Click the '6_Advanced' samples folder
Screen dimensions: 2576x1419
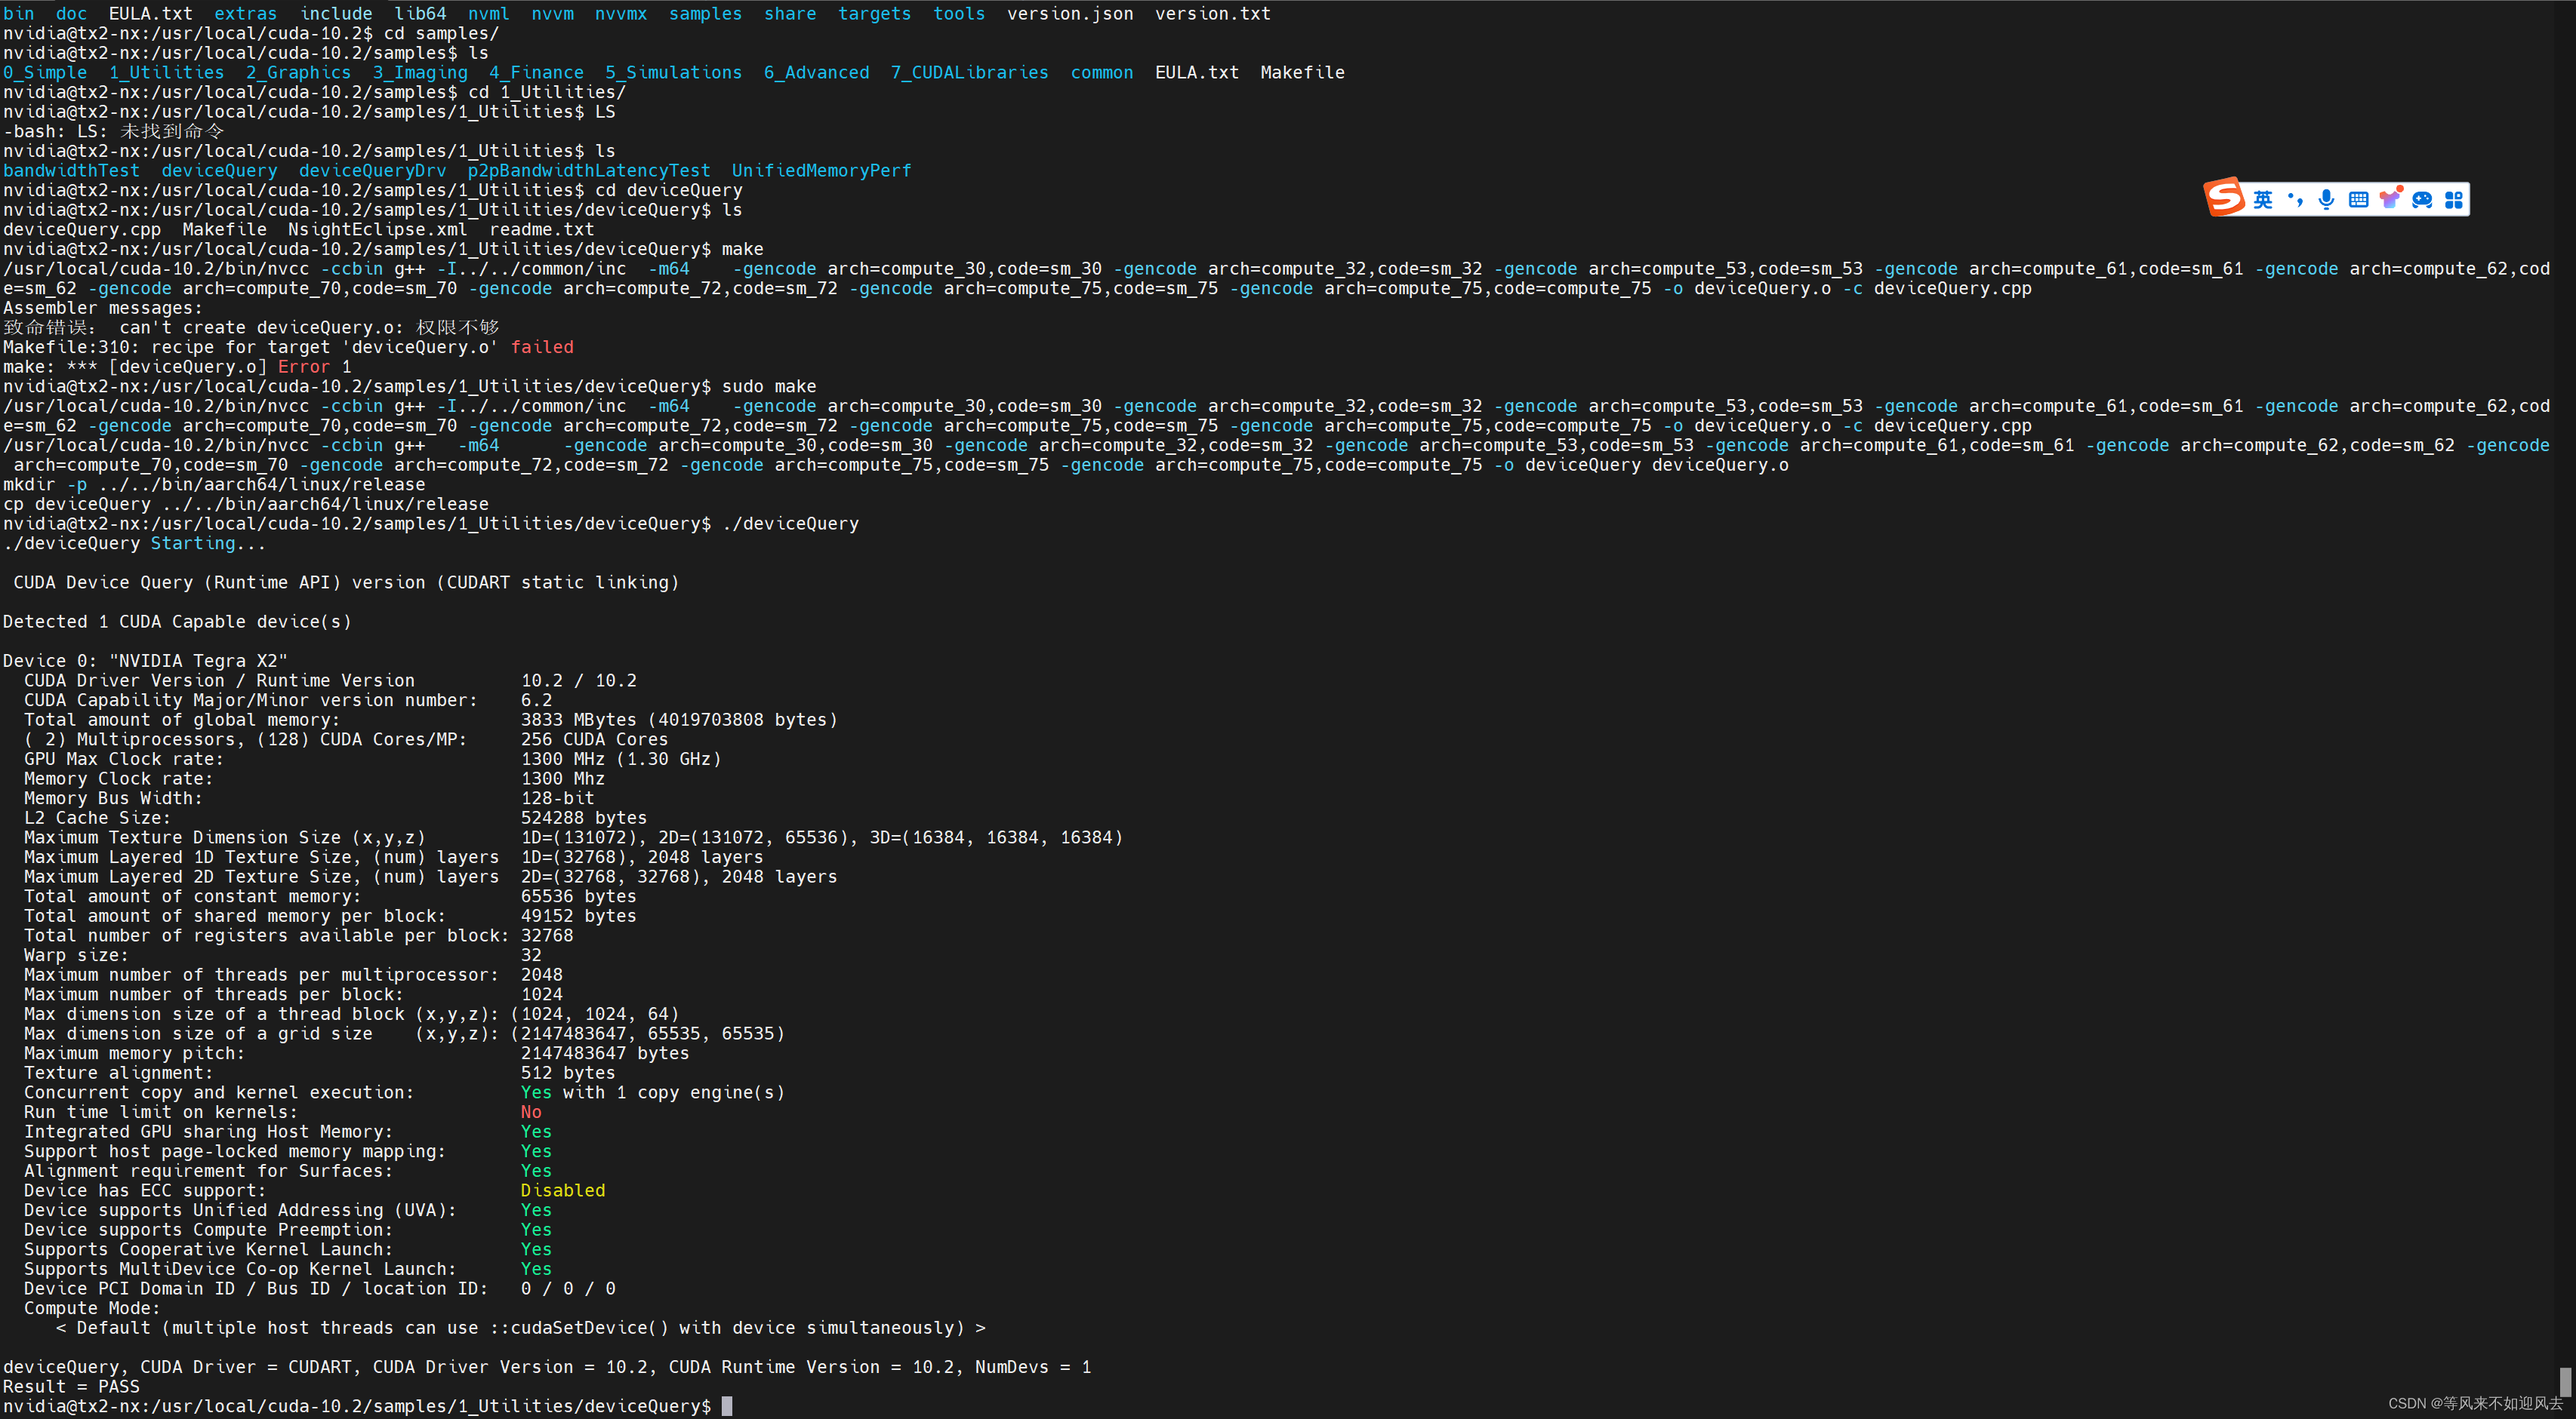tap(816, 73)
